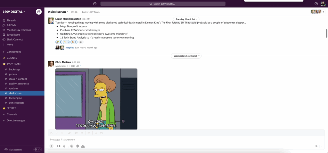Insert a bulleted list in composer
328x153 pixels.
click(82, 133)
